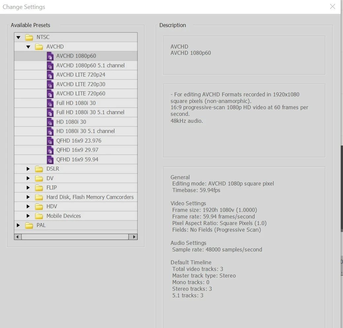Select Full HD 1080i 30 5.1 channel name
Screen dimensions: 343x328
pos(90,113)
